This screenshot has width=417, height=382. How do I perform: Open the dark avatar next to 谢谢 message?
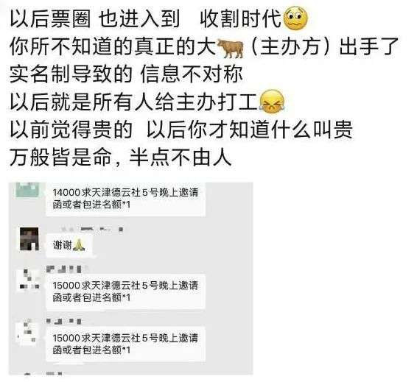click(x=29, y=239)
